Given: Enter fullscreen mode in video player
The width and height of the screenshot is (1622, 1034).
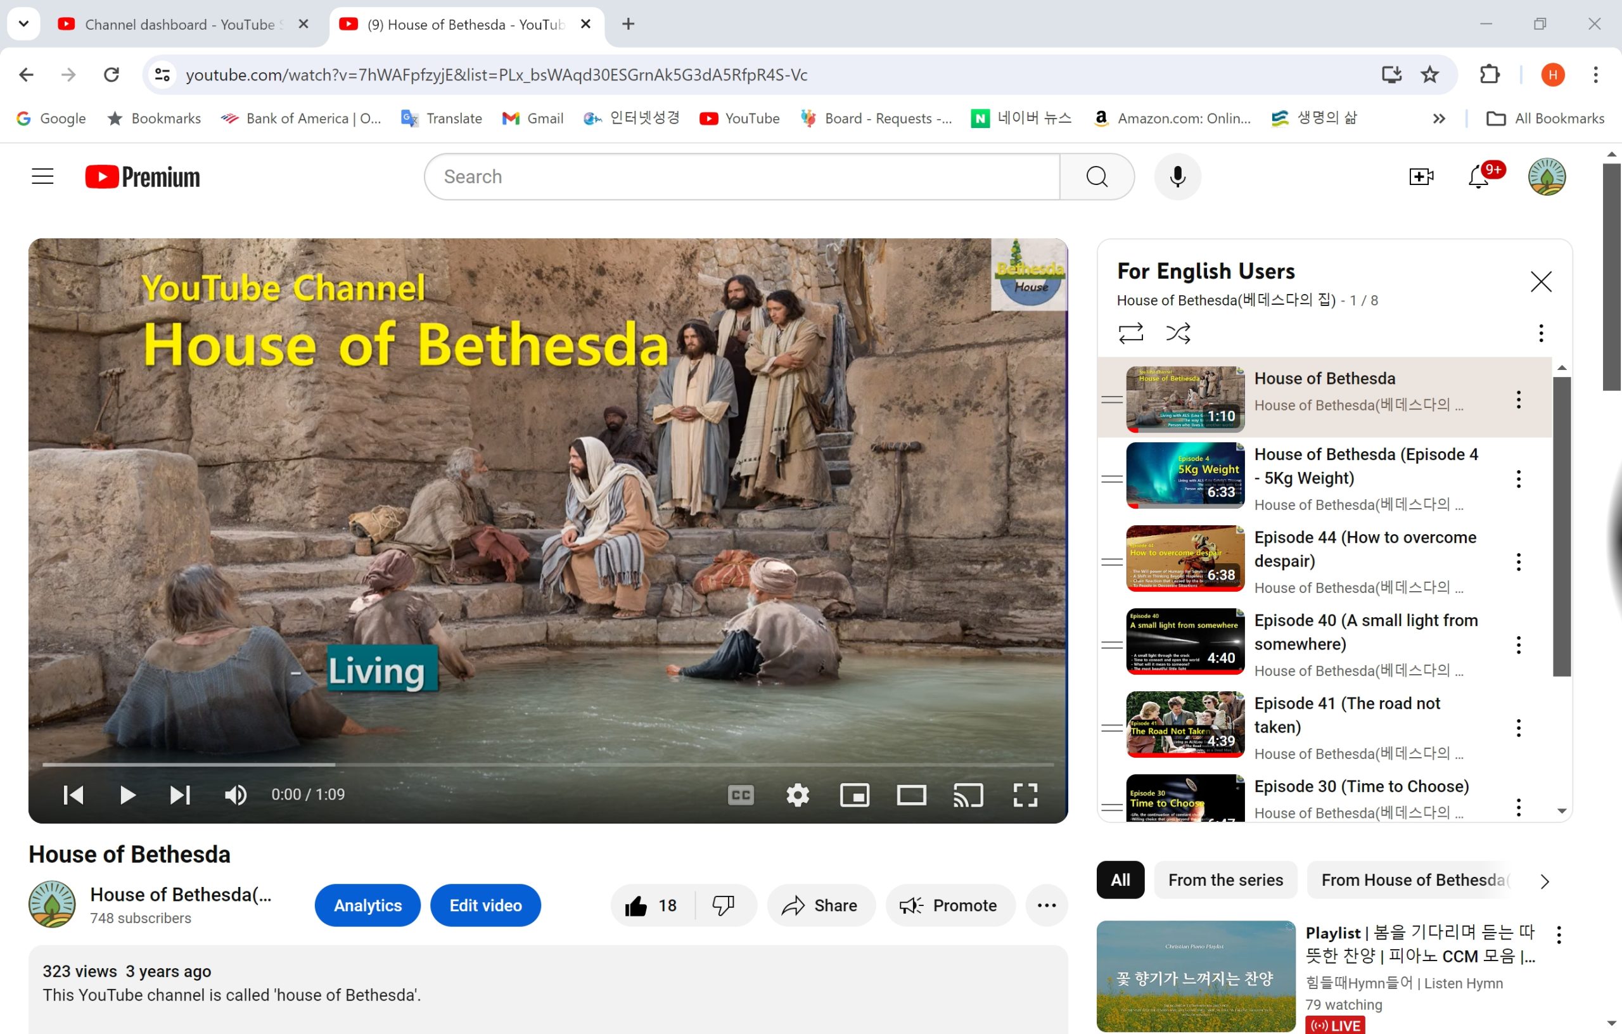Looking at the screenshot, I should 1025,795.
